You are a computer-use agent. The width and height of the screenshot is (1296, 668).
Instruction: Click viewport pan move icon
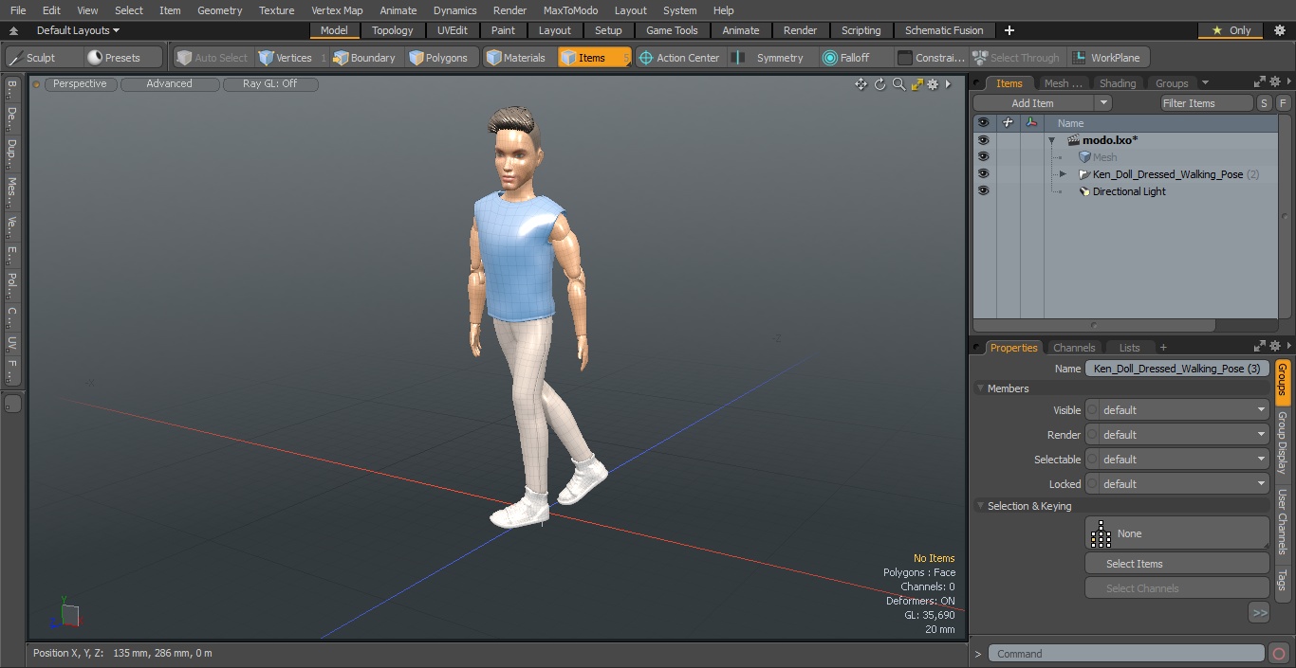pyautogui.click(x=861, y=84)
